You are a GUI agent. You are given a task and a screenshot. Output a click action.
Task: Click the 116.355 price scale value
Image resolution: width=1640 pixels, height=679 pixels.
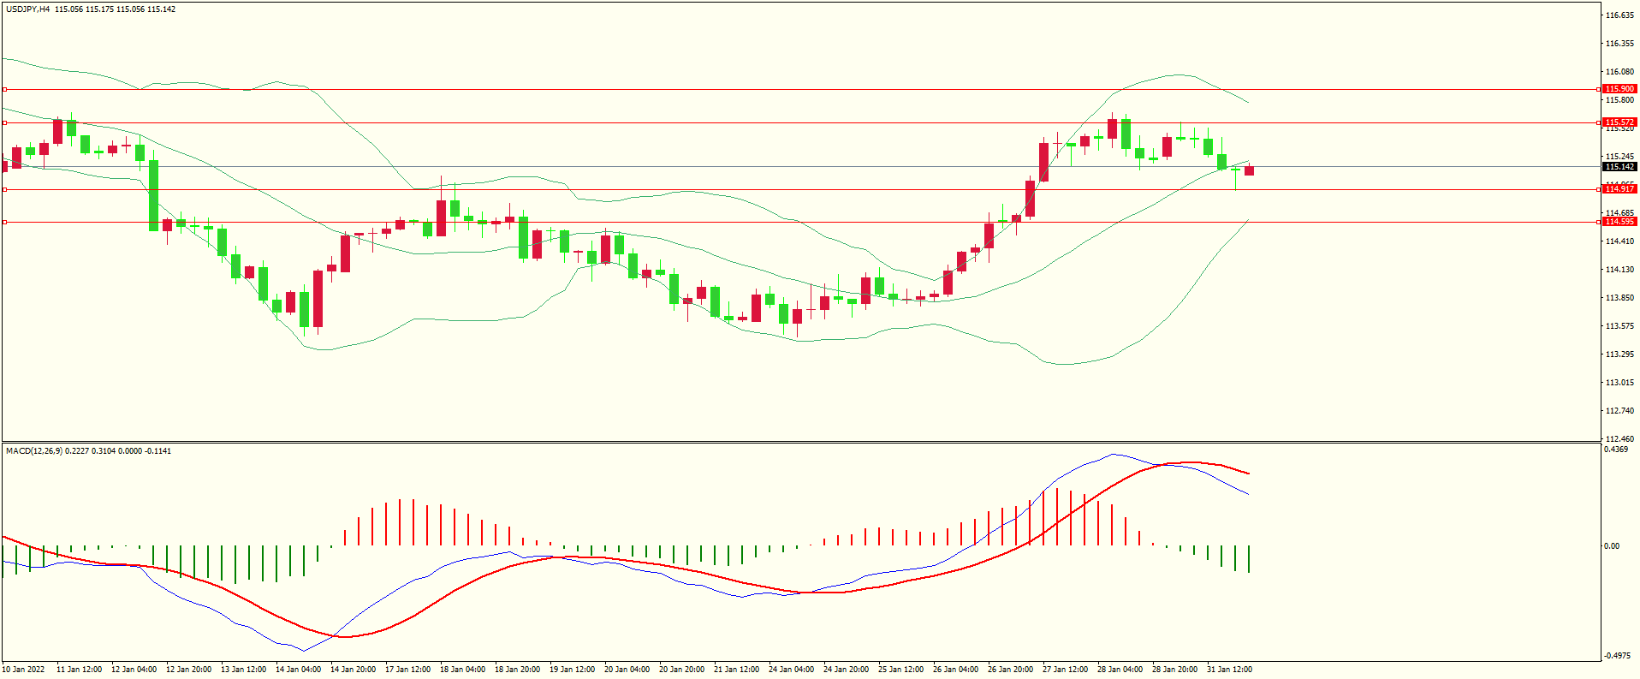pyautogui.click(x=1620, y=44)
